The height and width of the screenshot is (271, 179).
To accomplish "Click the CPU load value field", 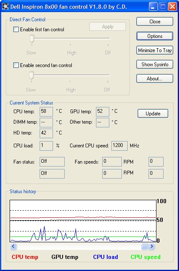I will coord(46,146).
